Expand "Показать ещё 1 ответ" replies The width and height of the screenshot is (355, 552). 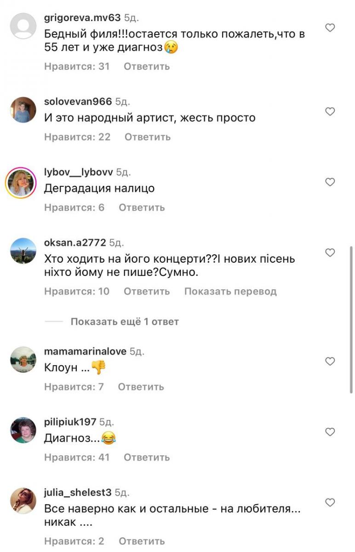[x=125, y=322]
